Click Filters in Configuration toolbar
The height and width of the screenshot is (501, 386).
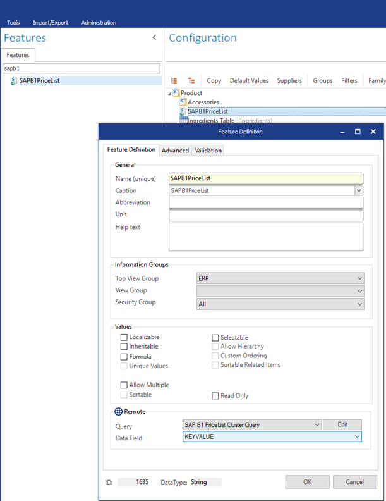tap(349, 80)
